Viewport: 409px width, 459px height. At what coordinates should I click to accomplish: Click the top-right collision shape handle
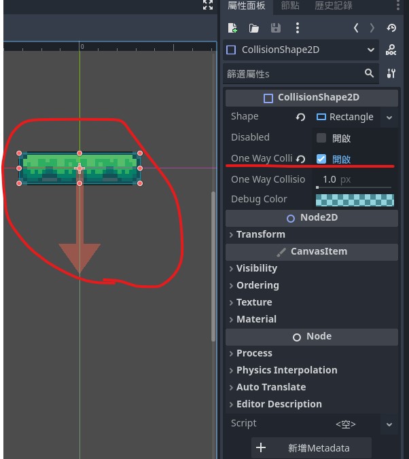click(x=140, y=153)
